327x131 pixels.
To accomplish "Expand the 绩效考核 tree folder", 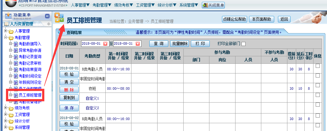I will (5, 108).
